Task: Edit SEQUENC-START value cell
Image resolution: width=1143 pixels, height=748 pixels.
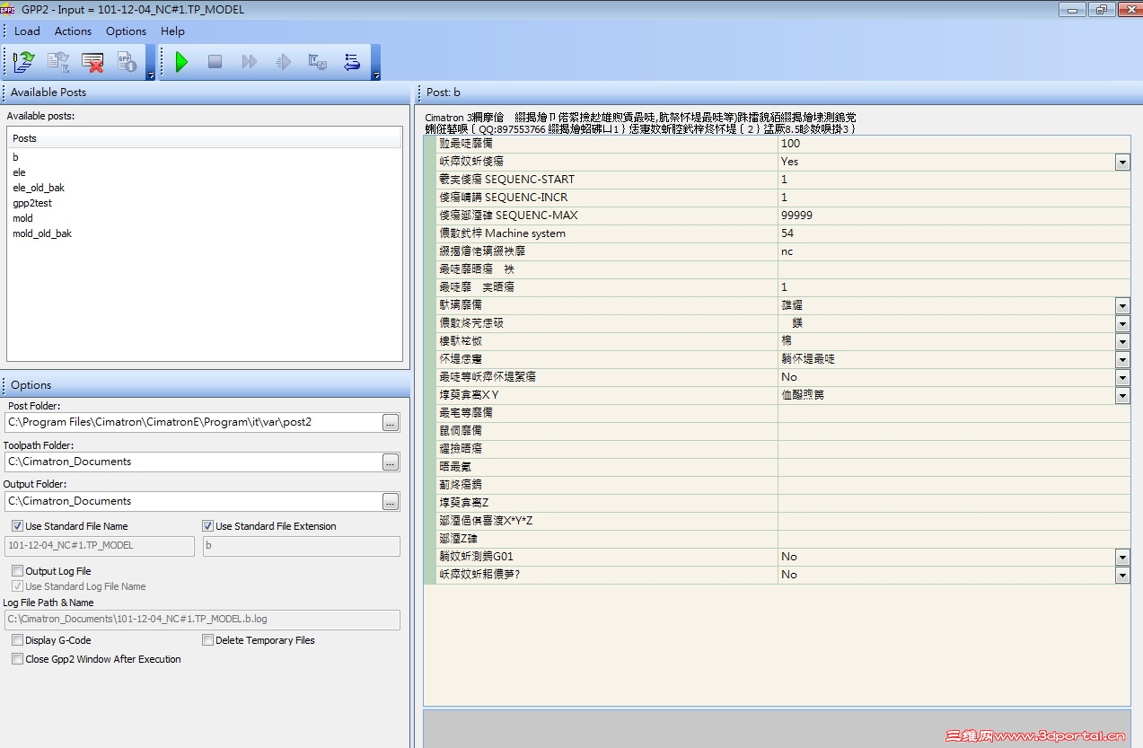Action: click(954, 180)
